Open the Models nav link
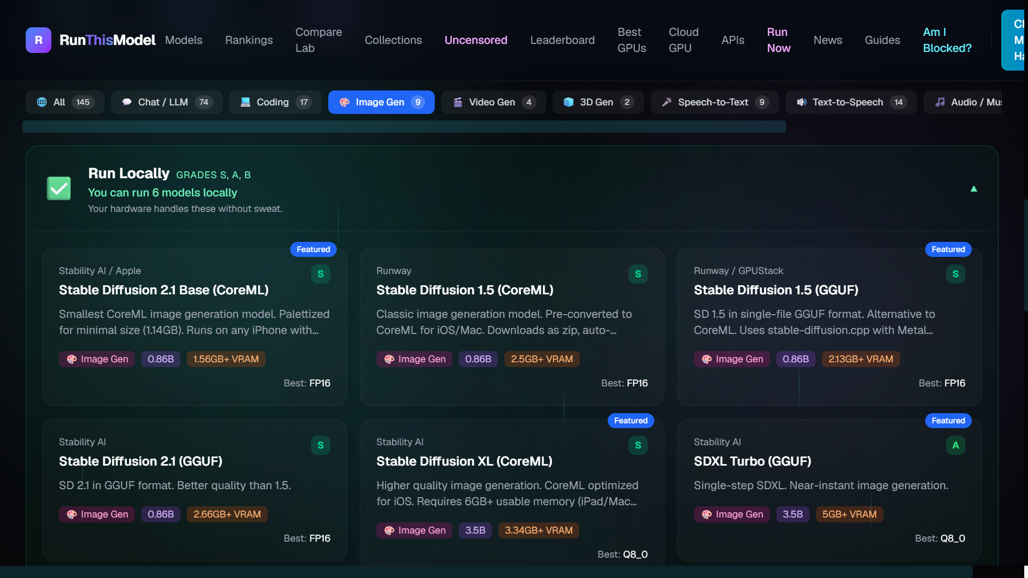The image size is (1028, 578). click(184, 40)
